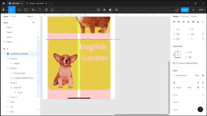
Task: Select the Frame tool
Action: pos(19,10)
